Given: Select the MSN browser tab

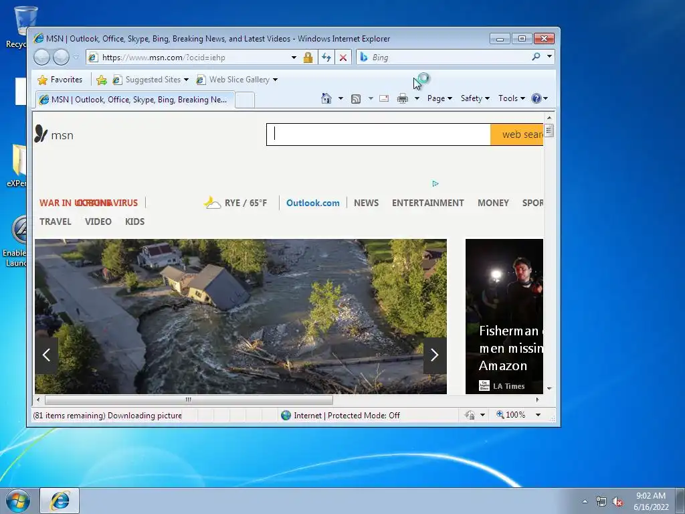Looking at the screenshot, I should coord(134,100).
